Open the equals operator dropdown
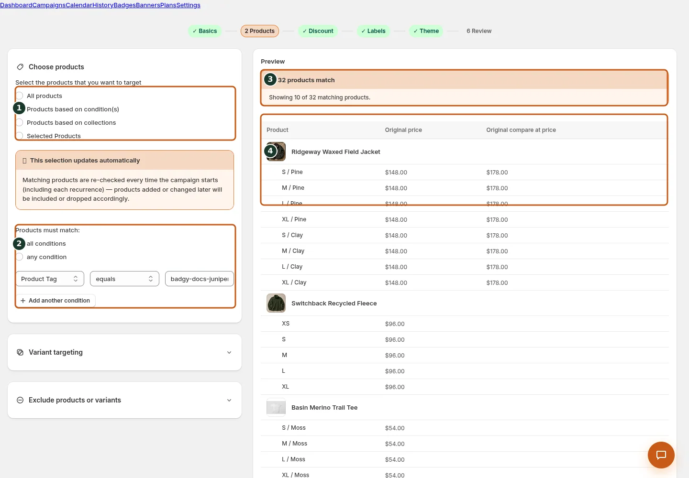The width and height of the screenshot is (689, 478). pyautogui.click(x=124, y=279)
